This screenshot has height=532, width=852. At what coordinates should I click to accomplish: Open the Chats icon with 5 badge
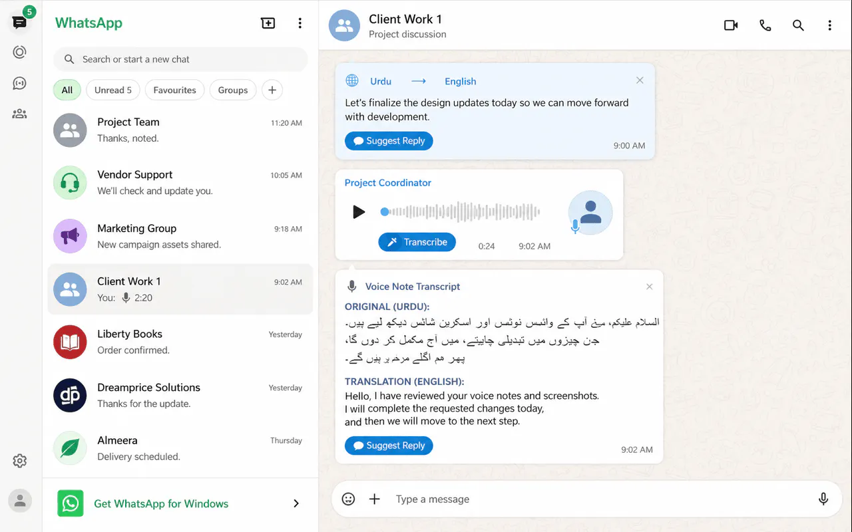[x=20, y=23]
